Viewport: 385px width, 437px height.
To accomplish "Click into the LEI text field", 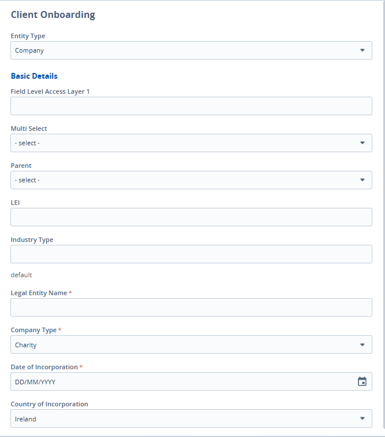I will click(191, 217).
